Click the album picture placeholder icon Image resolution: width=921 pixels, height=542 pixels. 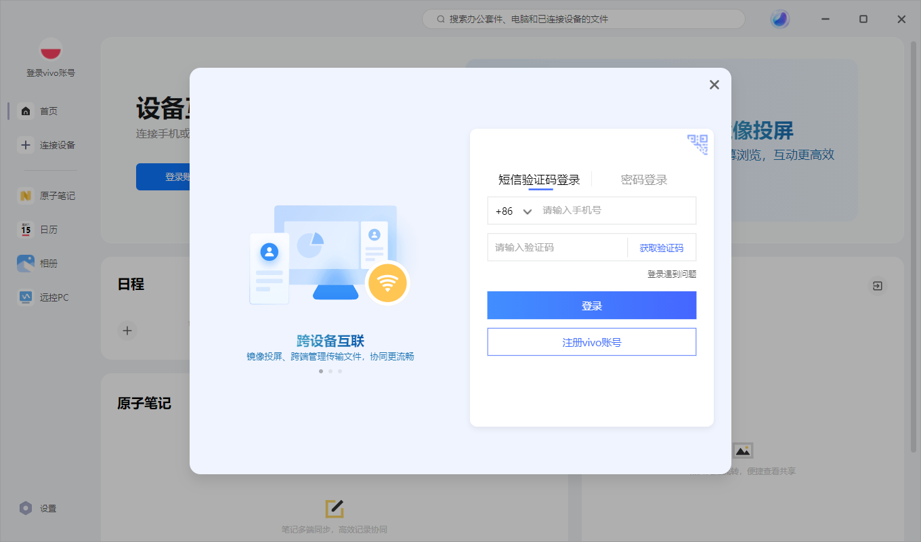(743, 451)
